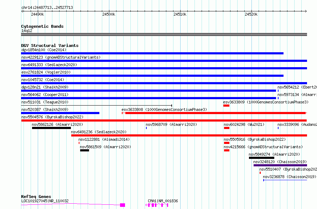Click the 24490k ruler tick label

point(37,14)
